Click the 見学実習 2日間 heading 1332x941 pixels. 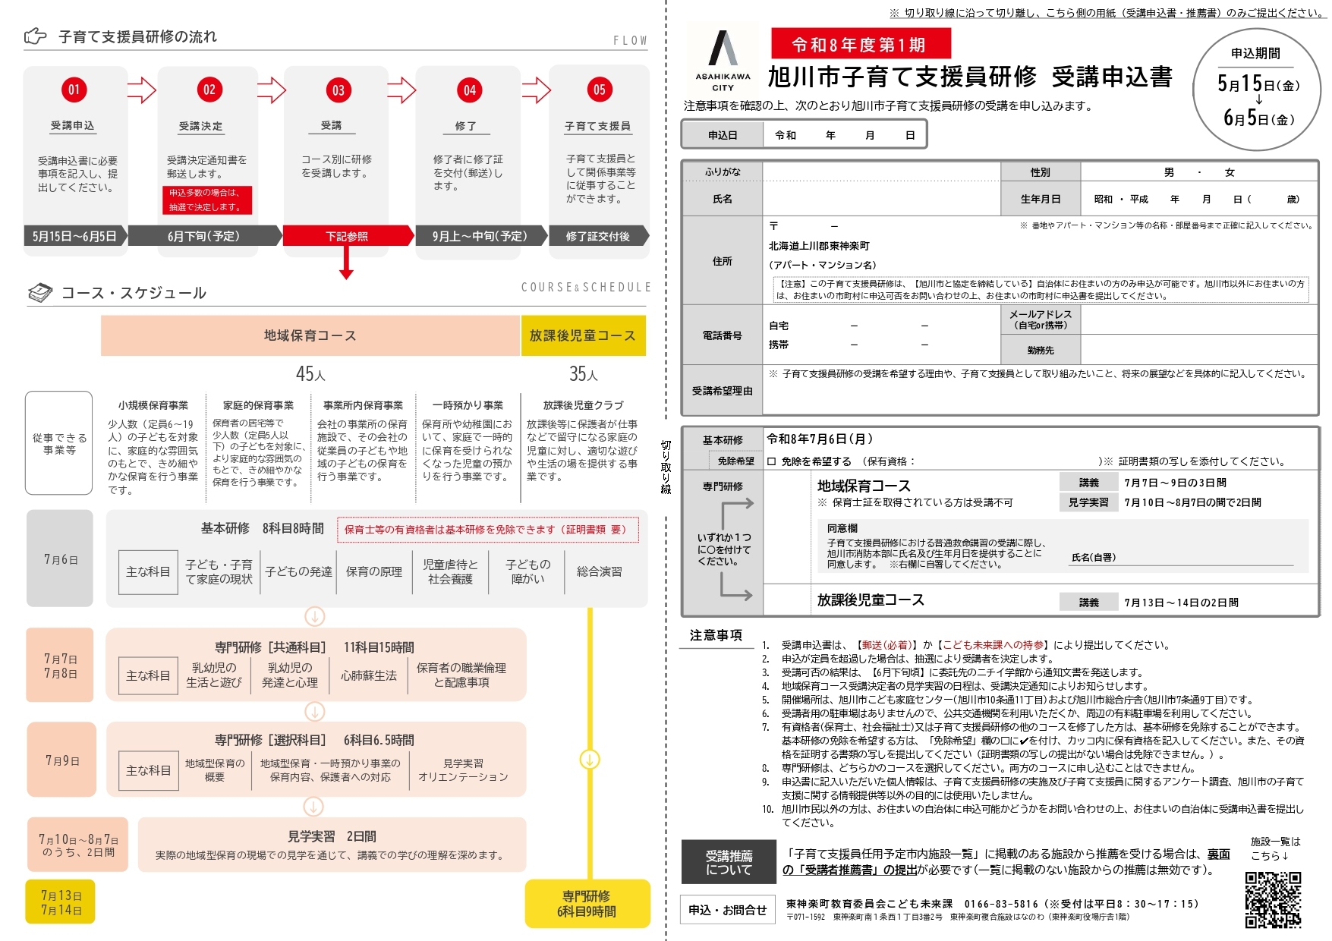coord(332,836)
